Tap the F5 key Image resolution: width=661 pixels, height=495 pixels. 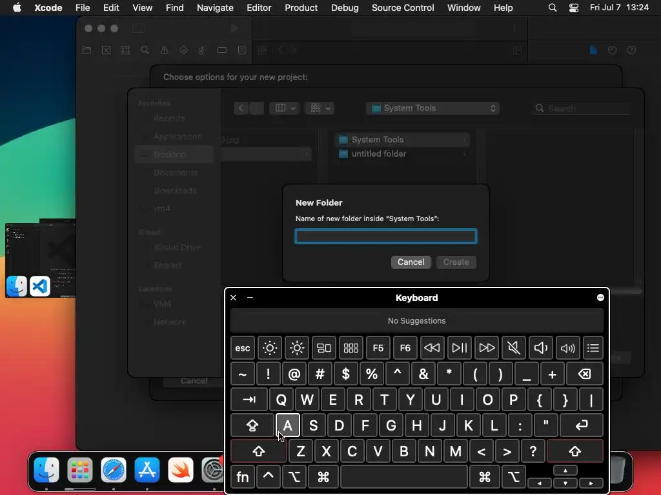(378, 348)
